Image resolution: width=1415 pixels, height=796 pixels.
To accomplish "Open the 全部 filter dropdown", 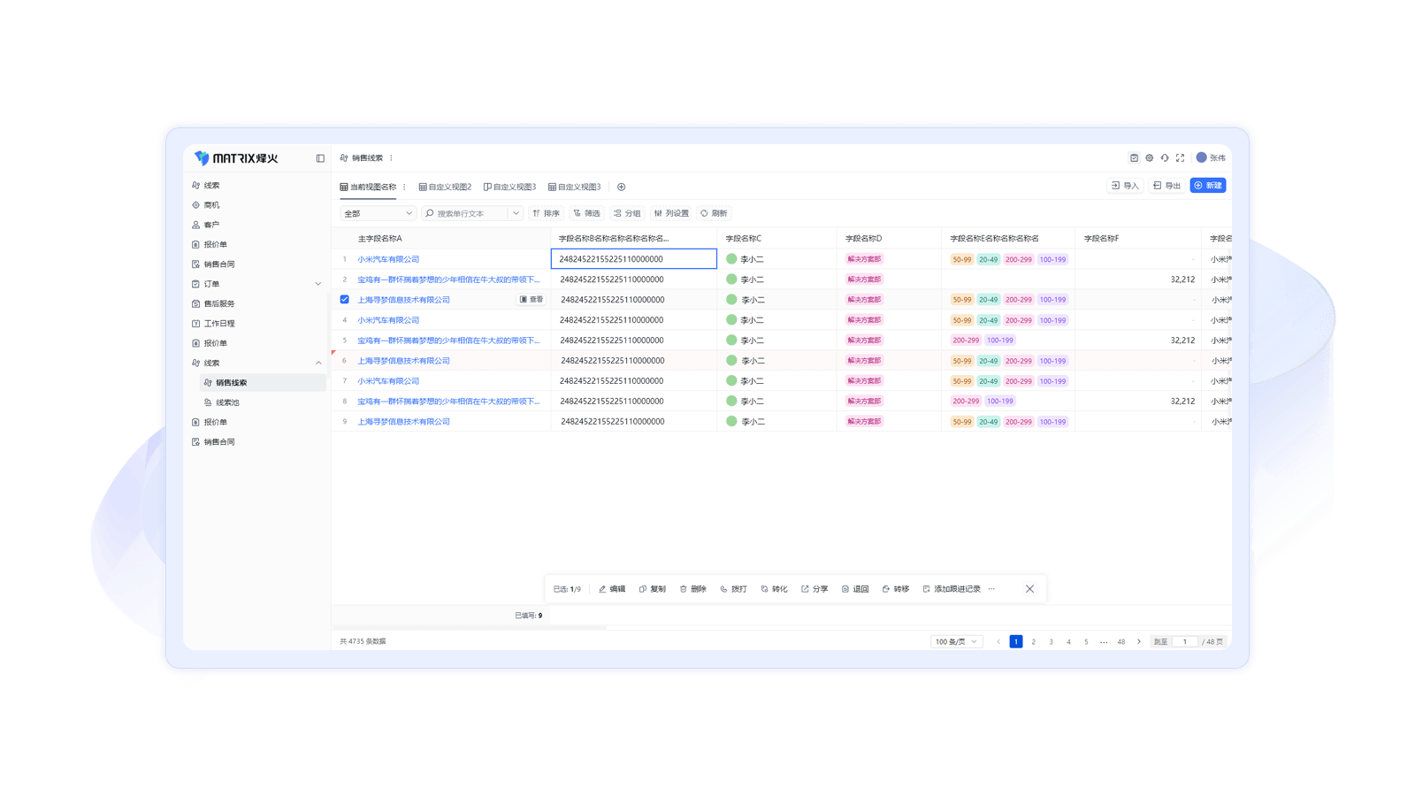I will click(x=378, y=213).
